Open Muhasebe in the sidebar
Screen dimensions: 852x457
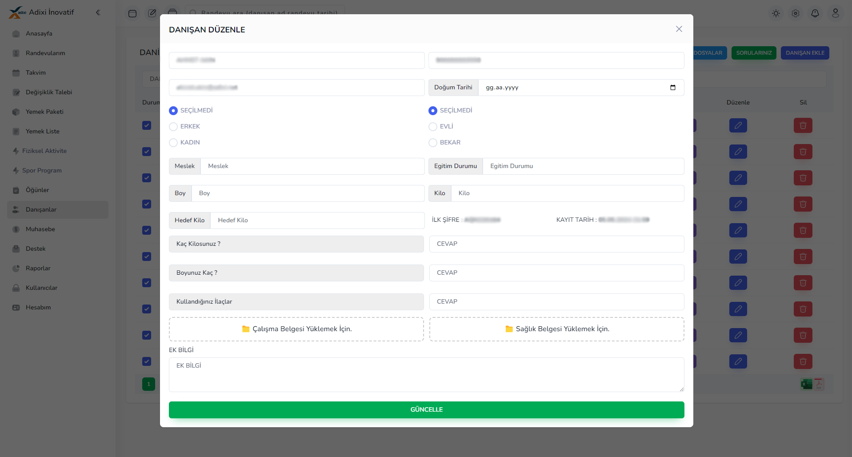coord(58,229)
